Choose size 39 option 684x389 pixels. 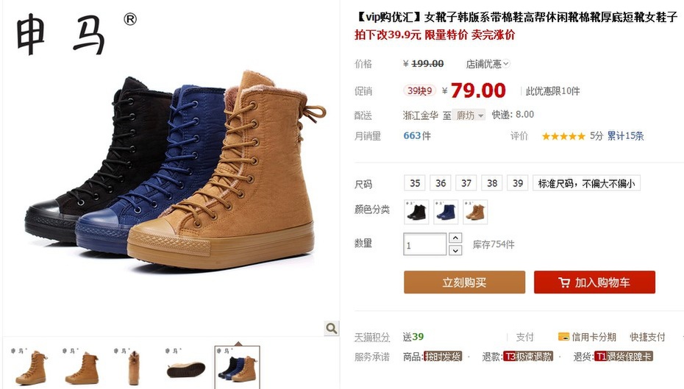518,183
